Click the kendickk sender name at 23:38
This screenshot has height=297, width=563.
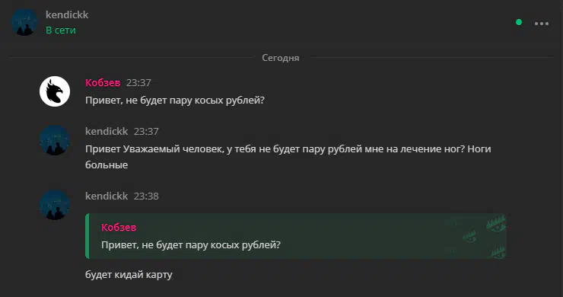click(x=107, y=196)
